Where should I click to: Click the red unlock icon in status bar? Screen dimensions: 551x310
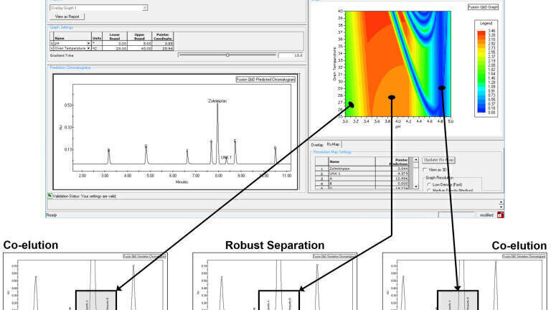[x=500, y=215]
